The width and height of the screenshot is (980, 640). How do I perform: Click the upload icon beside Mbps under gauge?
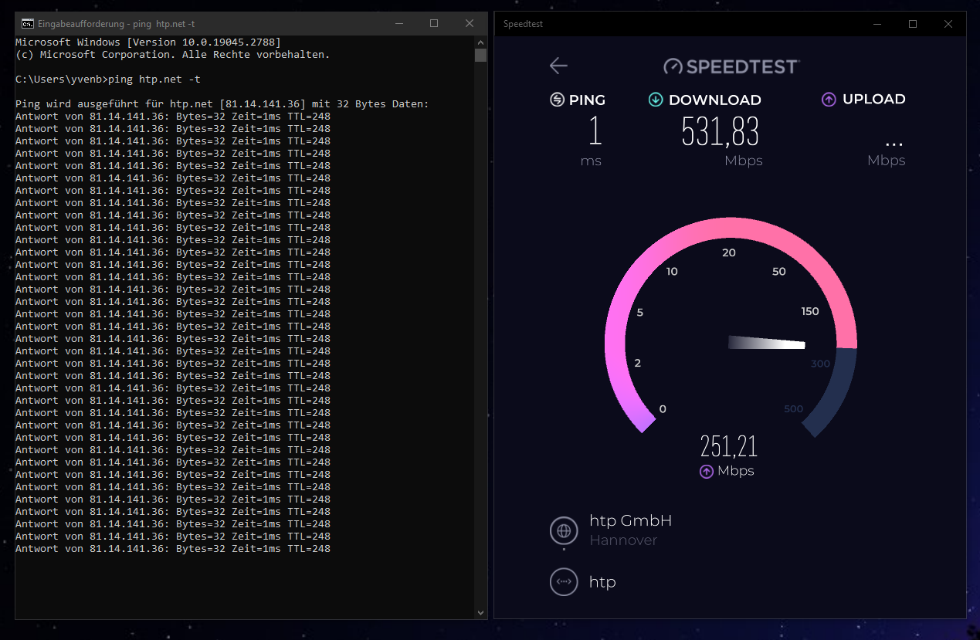click(707, 472)
